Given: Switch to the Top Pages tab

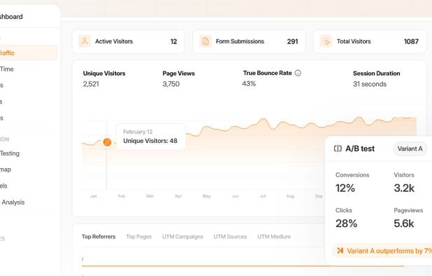Looking at the screenshot, I should coord(139,237).
